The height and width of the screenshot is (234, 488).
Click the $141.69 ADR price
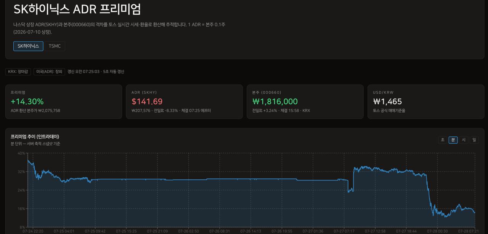click(x=147, y=102)
